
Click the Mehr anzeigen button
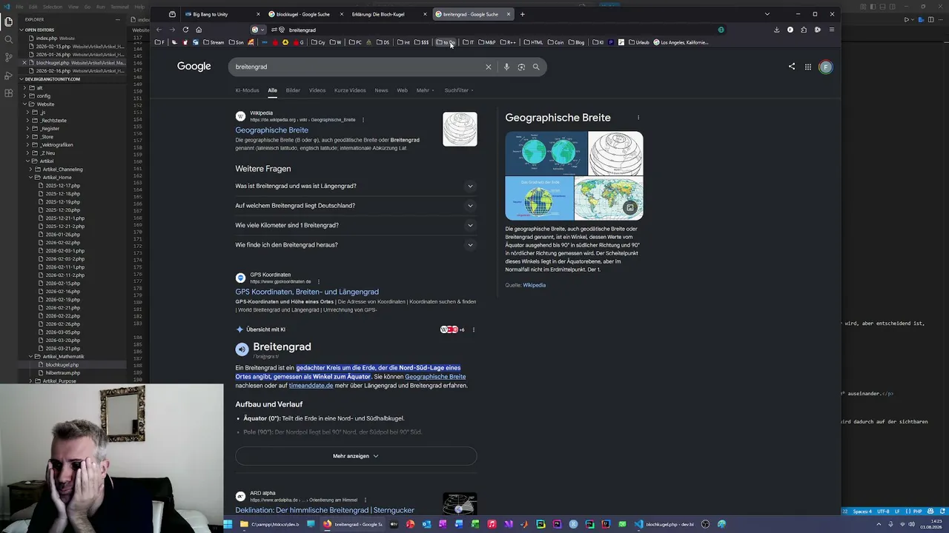[x=356, y=456]
